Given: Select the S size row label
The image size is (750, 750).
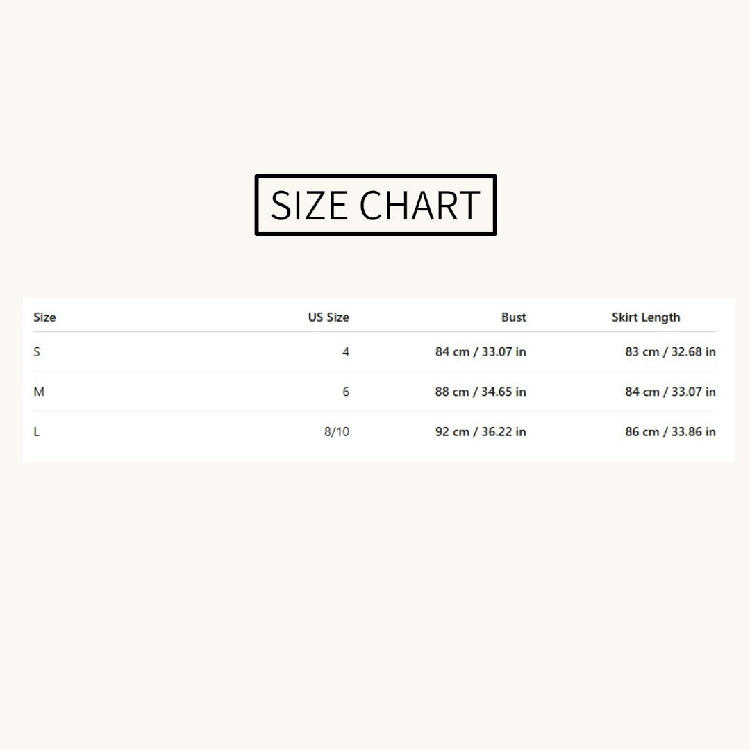Looking at the screenshot, I should pyautogui.click(x=37, y=352).
